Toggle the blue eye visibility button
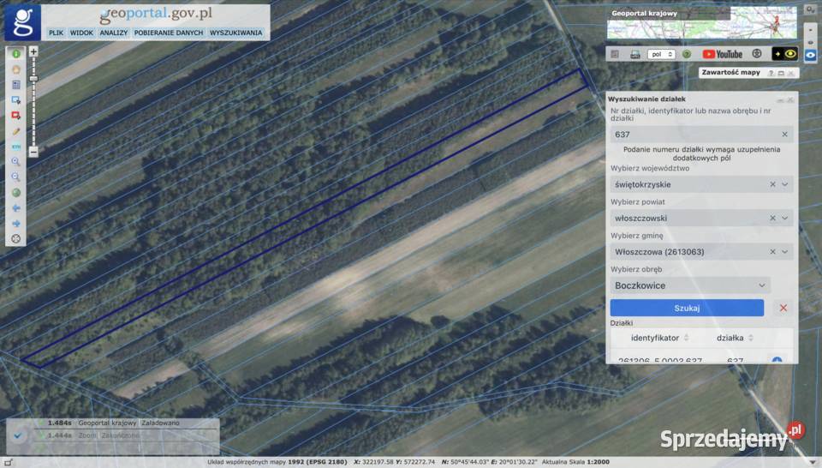Viewport: 822px width, 468px height. click(810, 55)
